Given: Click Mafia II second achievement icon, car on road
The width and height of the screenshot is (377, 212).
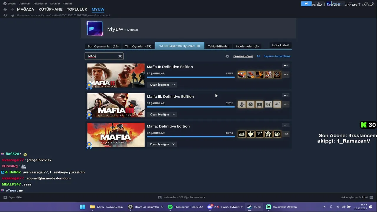Looking at the screenshot, I should click(x=251, y=74).
